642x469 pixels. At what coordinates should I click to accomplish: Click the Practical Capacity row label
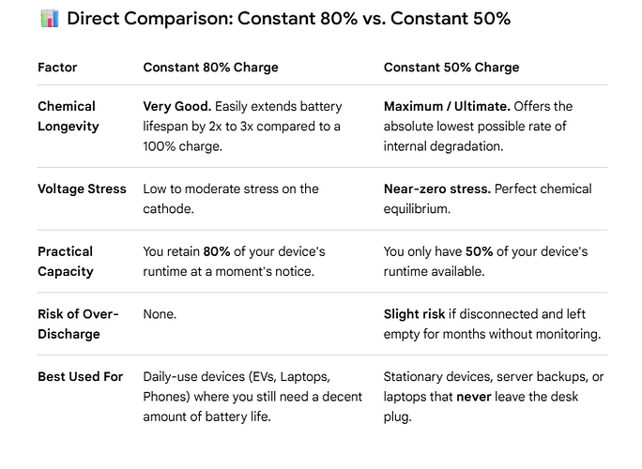[66, 261]
